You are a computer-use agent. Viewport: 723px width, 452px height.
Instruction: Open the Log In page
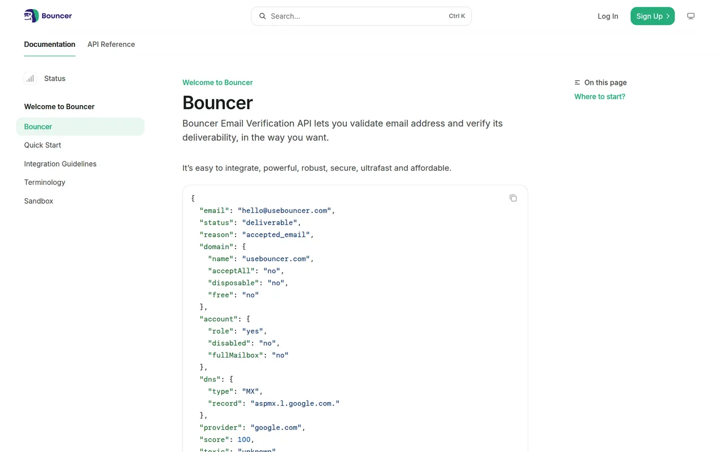pyautogui.click(x=608, y=16)
